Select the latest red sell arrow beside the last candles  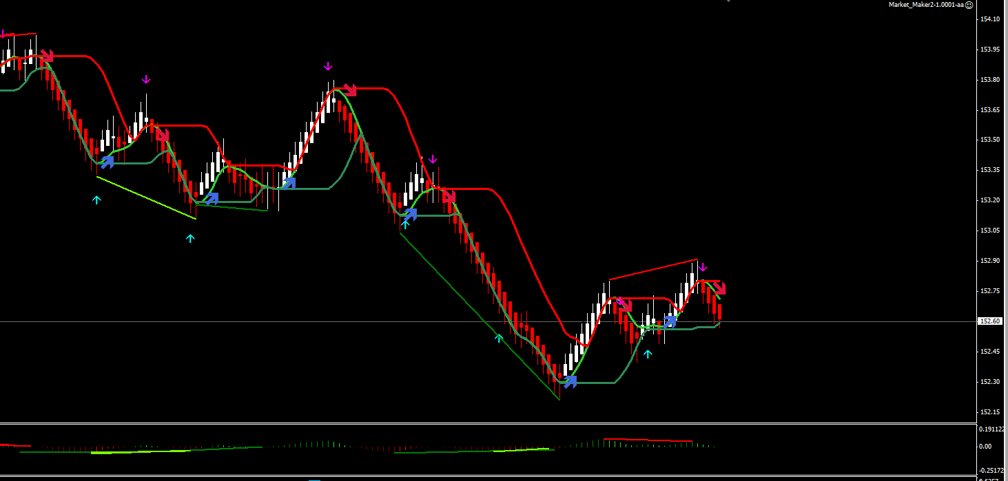pyautogui.click(x=719, y=288)
